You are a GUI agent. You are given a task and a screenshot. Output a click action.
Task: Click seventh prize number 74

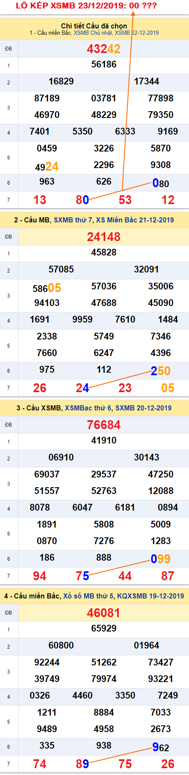40,764
